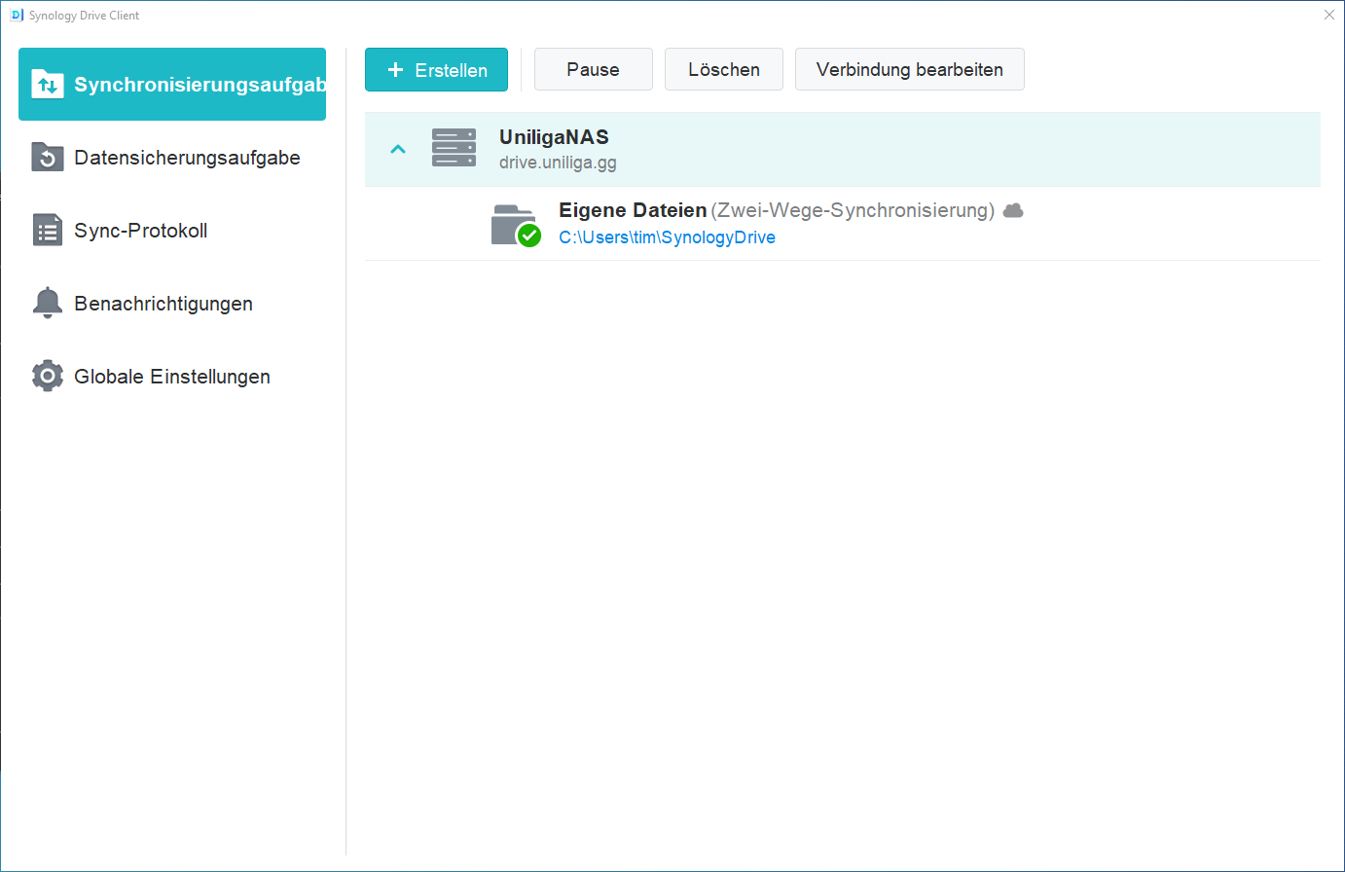The width and height of the screenshot is (1345, 872).
Task: Click the Sync-Protokoll list icon
Action: point(48,231)
